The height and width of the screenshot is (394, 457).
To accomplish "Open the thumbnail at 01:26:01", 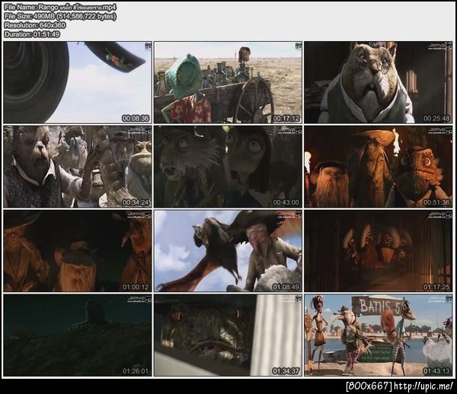I will click(78, 335).
